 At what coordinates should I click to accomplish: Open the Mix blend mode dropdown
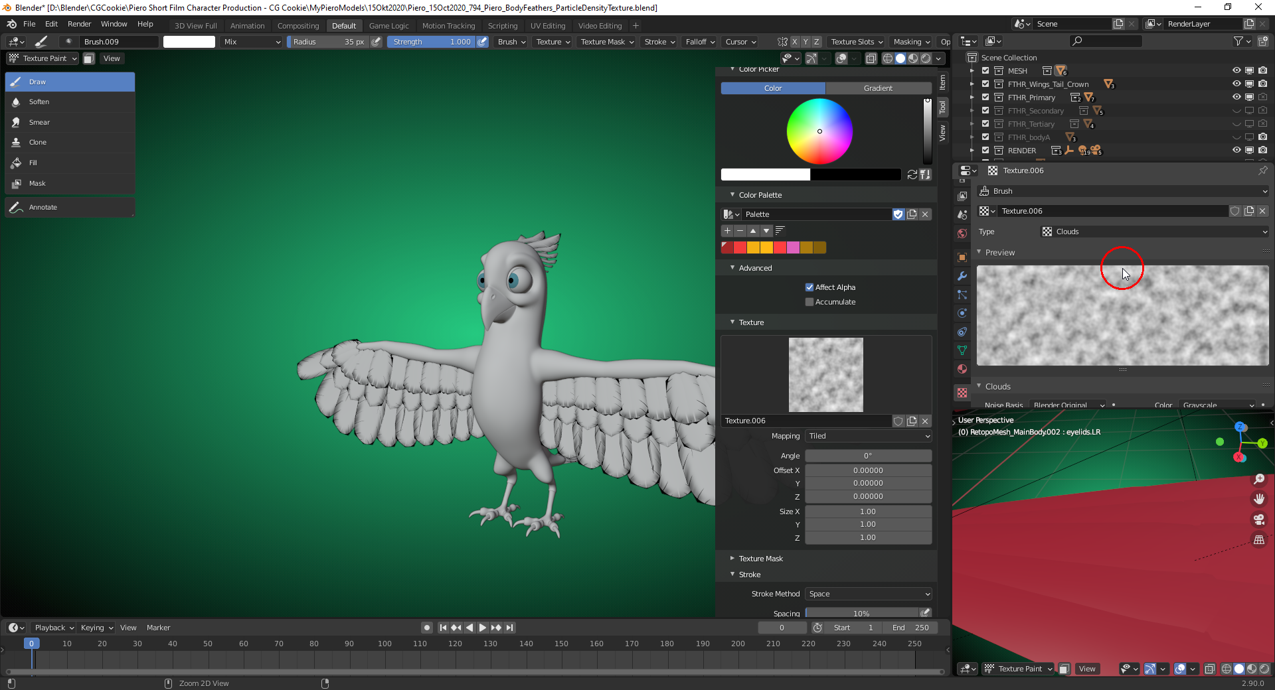[252, 42]
